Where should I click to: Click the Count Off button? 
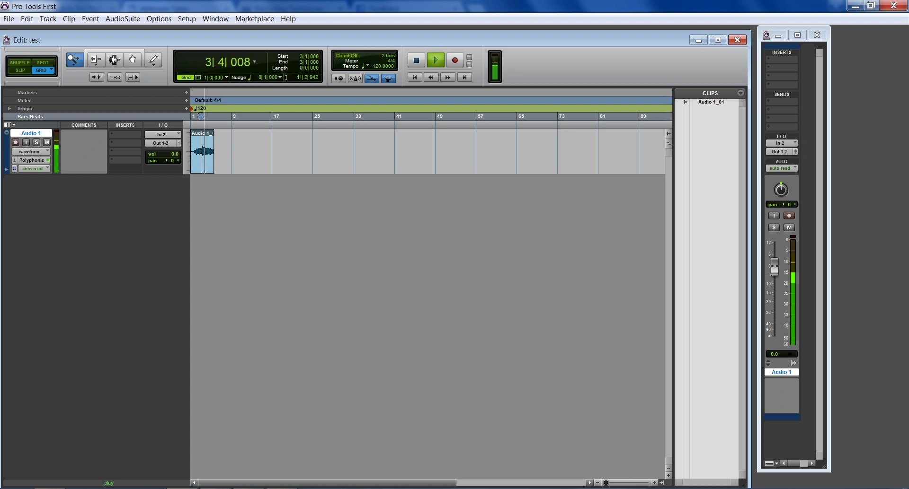coord(347,56)
